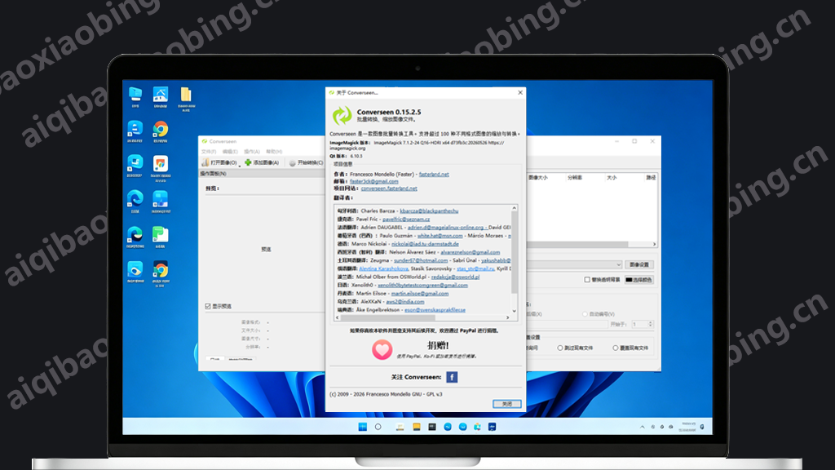Expand the system tray chevron on taskbar
This screenshot has height=470, width=835.
[643, 427]
